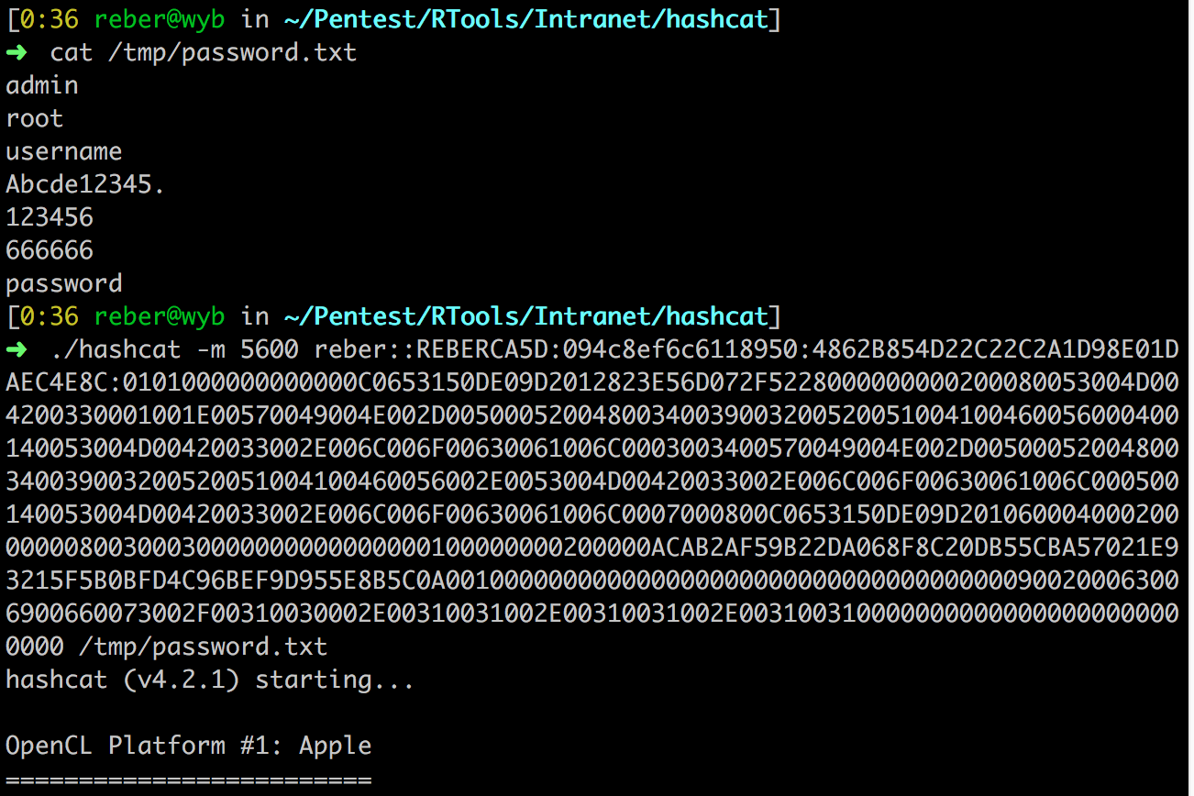The image size is (1194, 796).
Task: Click the 'hashcat (v4.2.1) starting...' line
Action: [211, 680]
